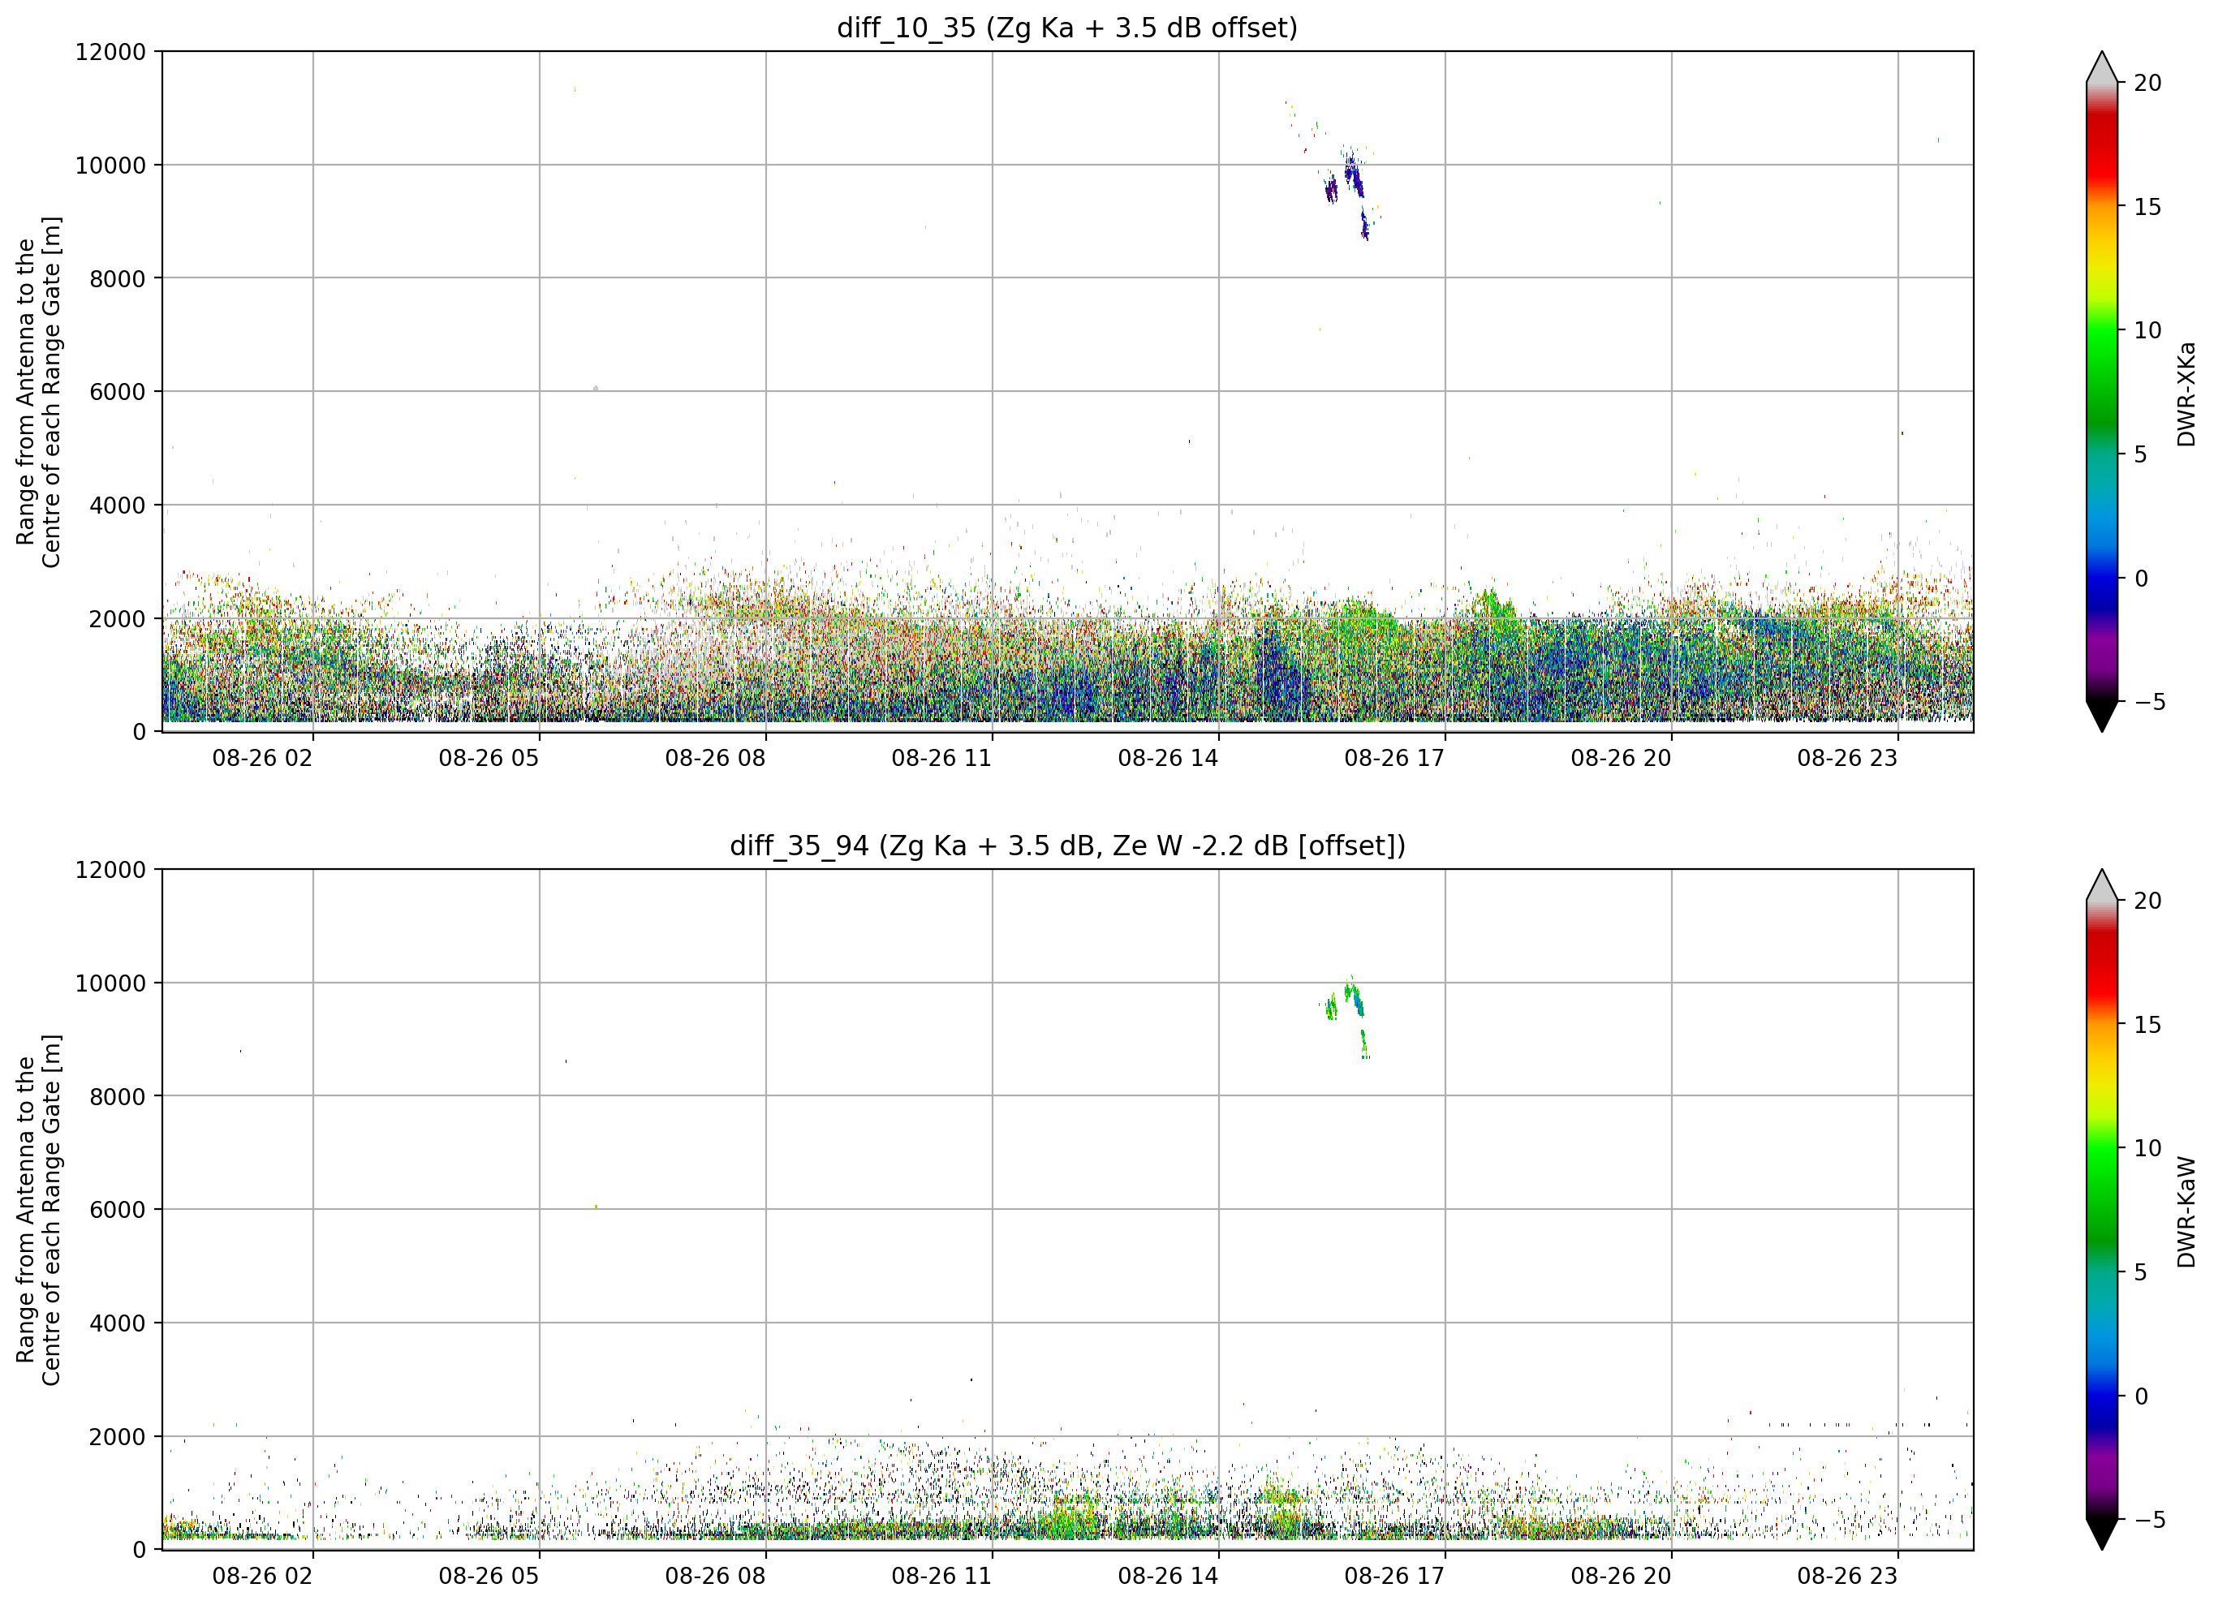Click the bottom plot y-axis tick label '6000'
This screenshot has width=2214, height=1605.
[x=117, y=1210]
